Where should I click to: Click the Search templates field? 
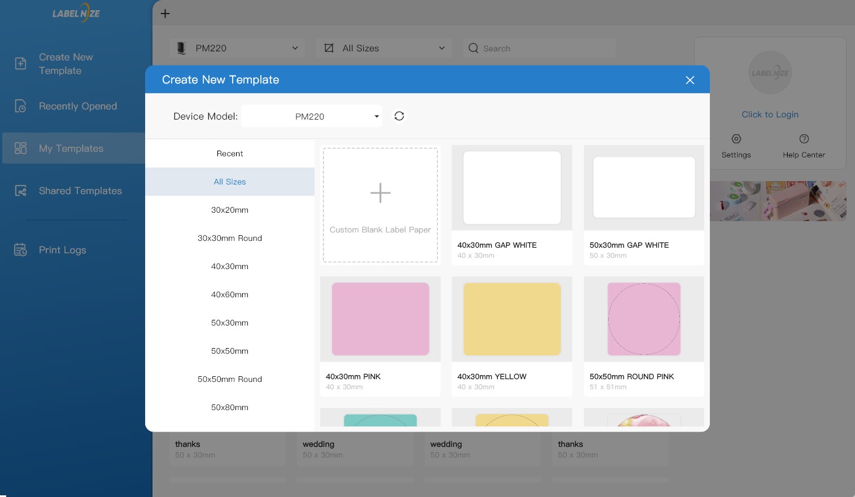point(539,49)
